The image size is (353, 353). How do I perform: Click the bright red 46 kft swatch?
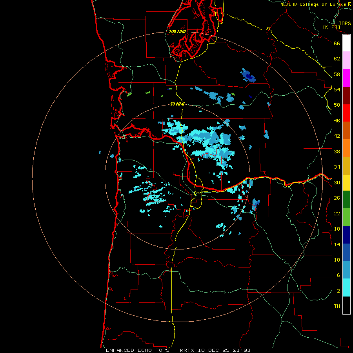[346, 113]
